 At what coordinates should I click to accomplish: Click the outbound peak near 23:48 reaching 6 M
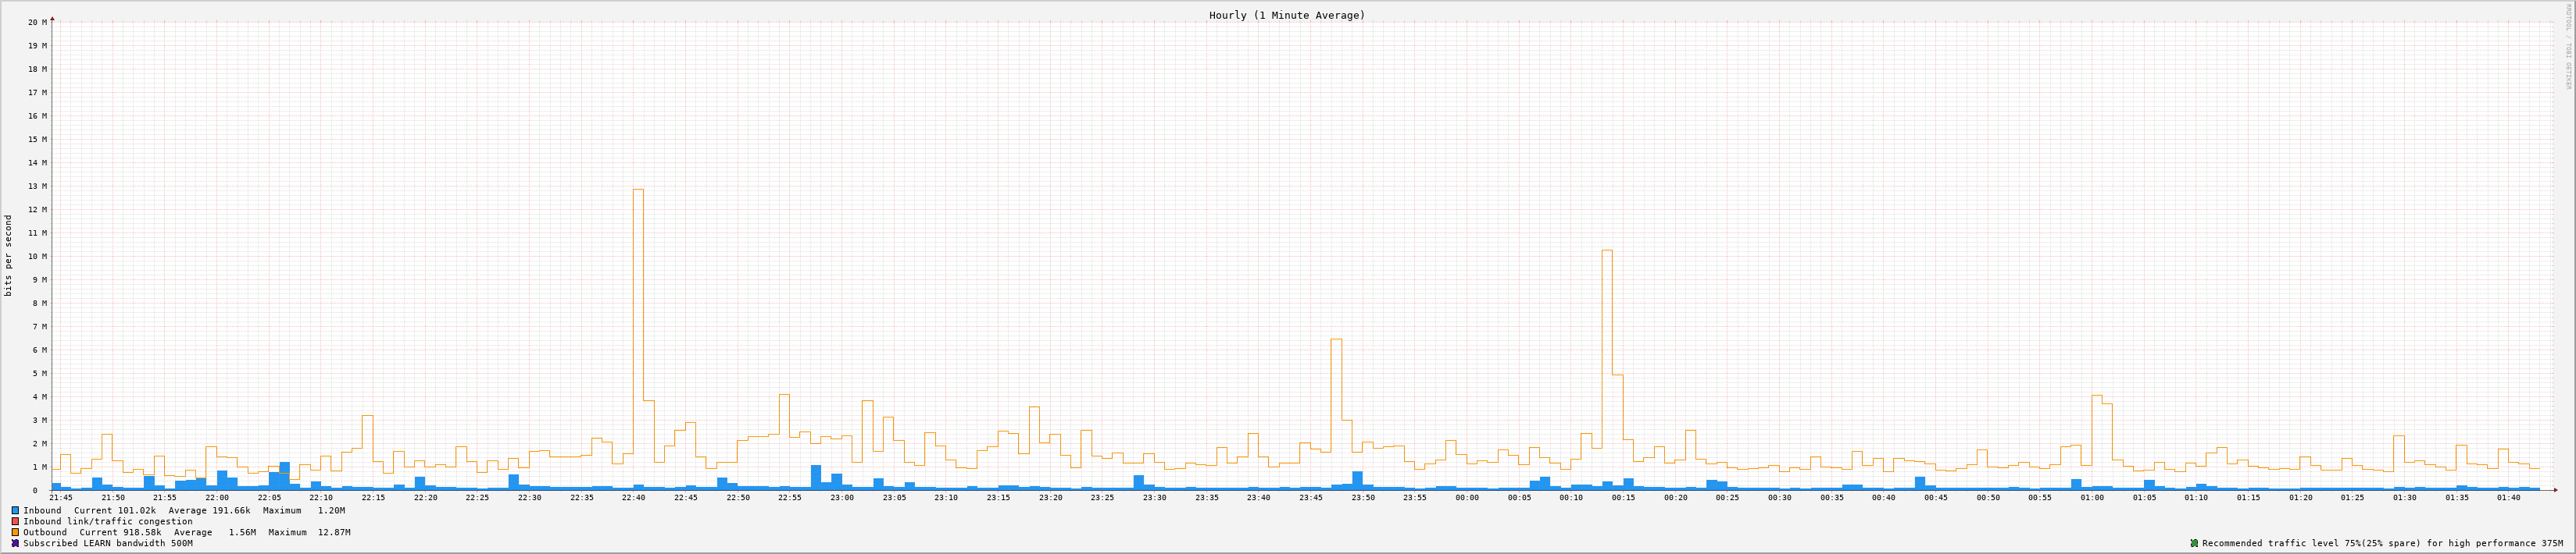pos(1336,400)
